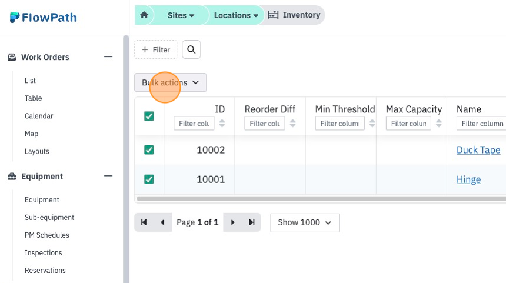Click the Reorder Diff filter field
Image resolution: width=506 pixels, height=283 pixels.
pos(265,124)
